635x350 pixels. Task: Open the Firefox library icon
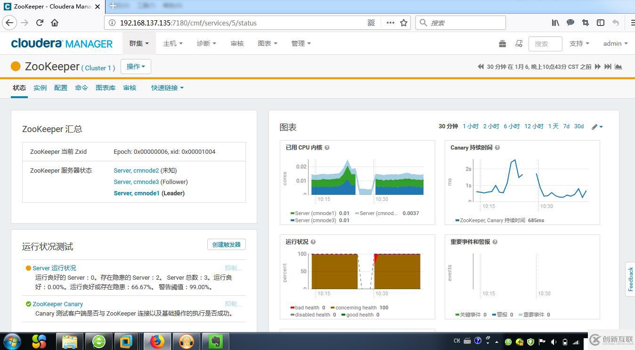click(555, 23)
